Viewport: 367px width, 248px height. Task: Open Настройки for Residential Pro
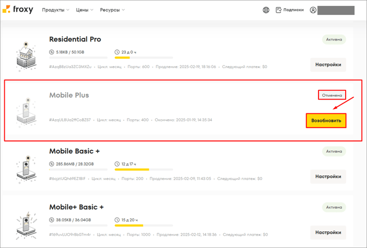click(328, 65)
